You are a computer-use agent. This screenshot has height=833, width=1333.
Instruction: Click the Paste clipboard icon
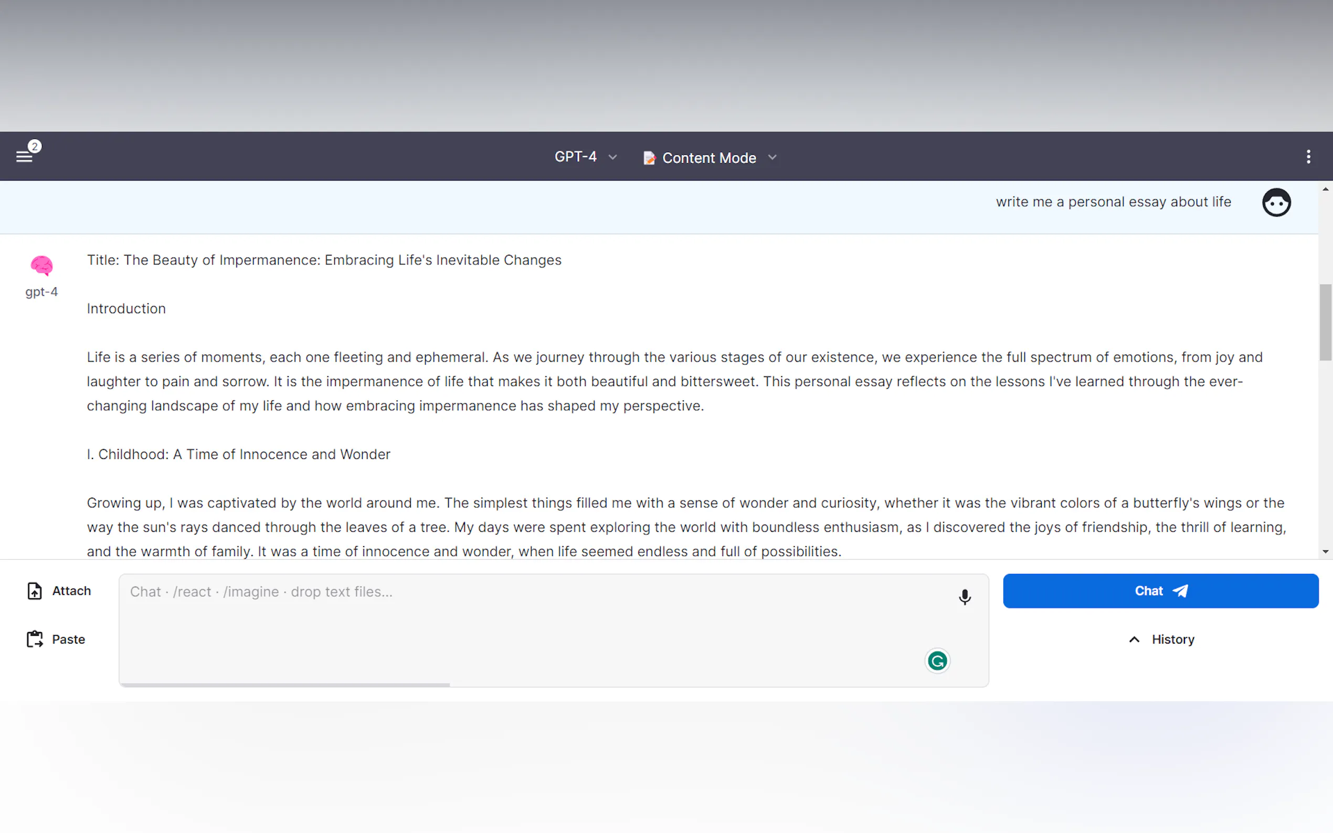click(x=35, y=639)
